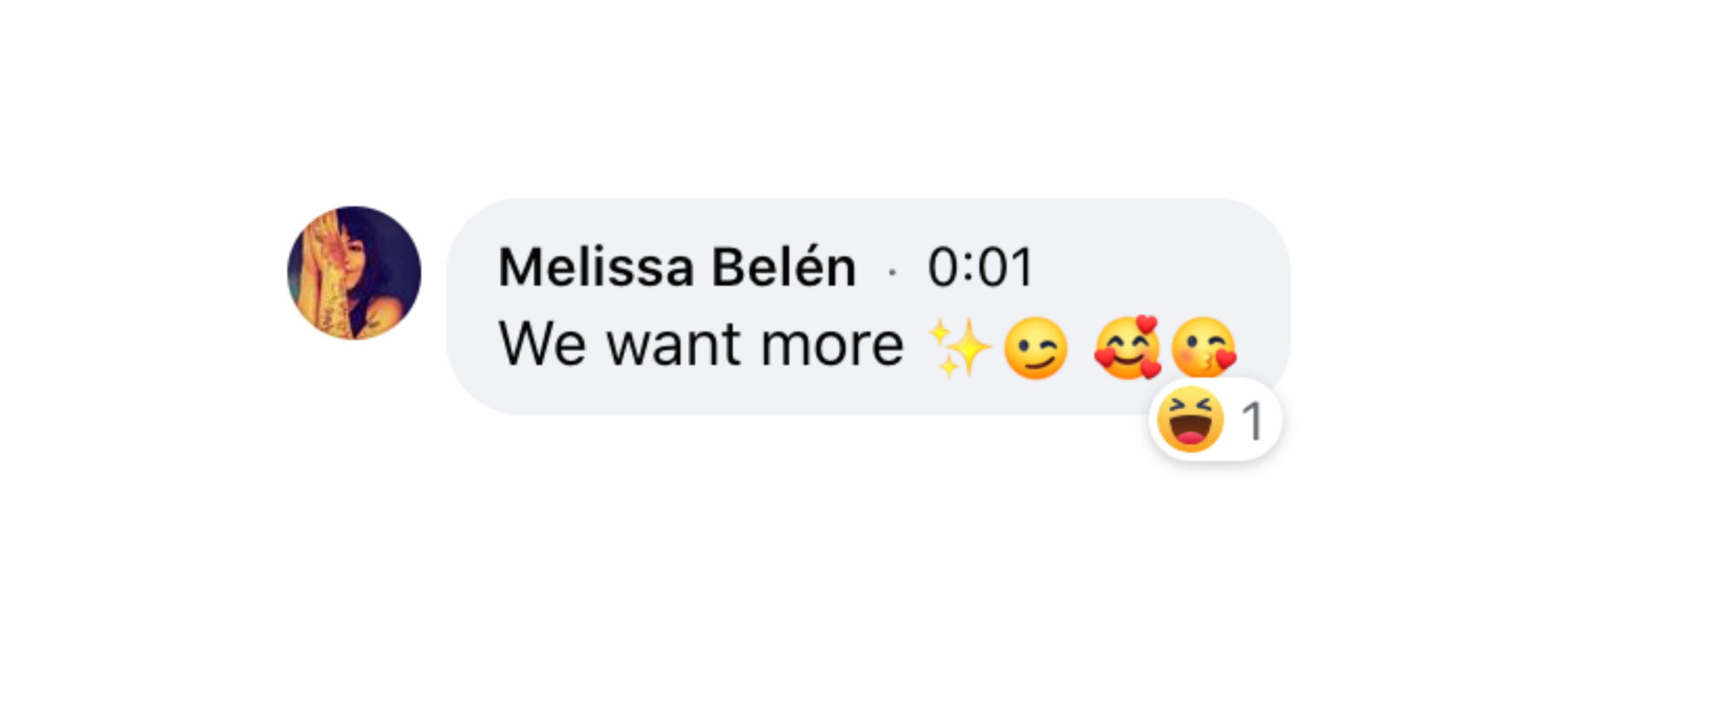Click the sparkles emoji in the comment
Viewport: 1714px width, 713px height.
click(959, 348)
